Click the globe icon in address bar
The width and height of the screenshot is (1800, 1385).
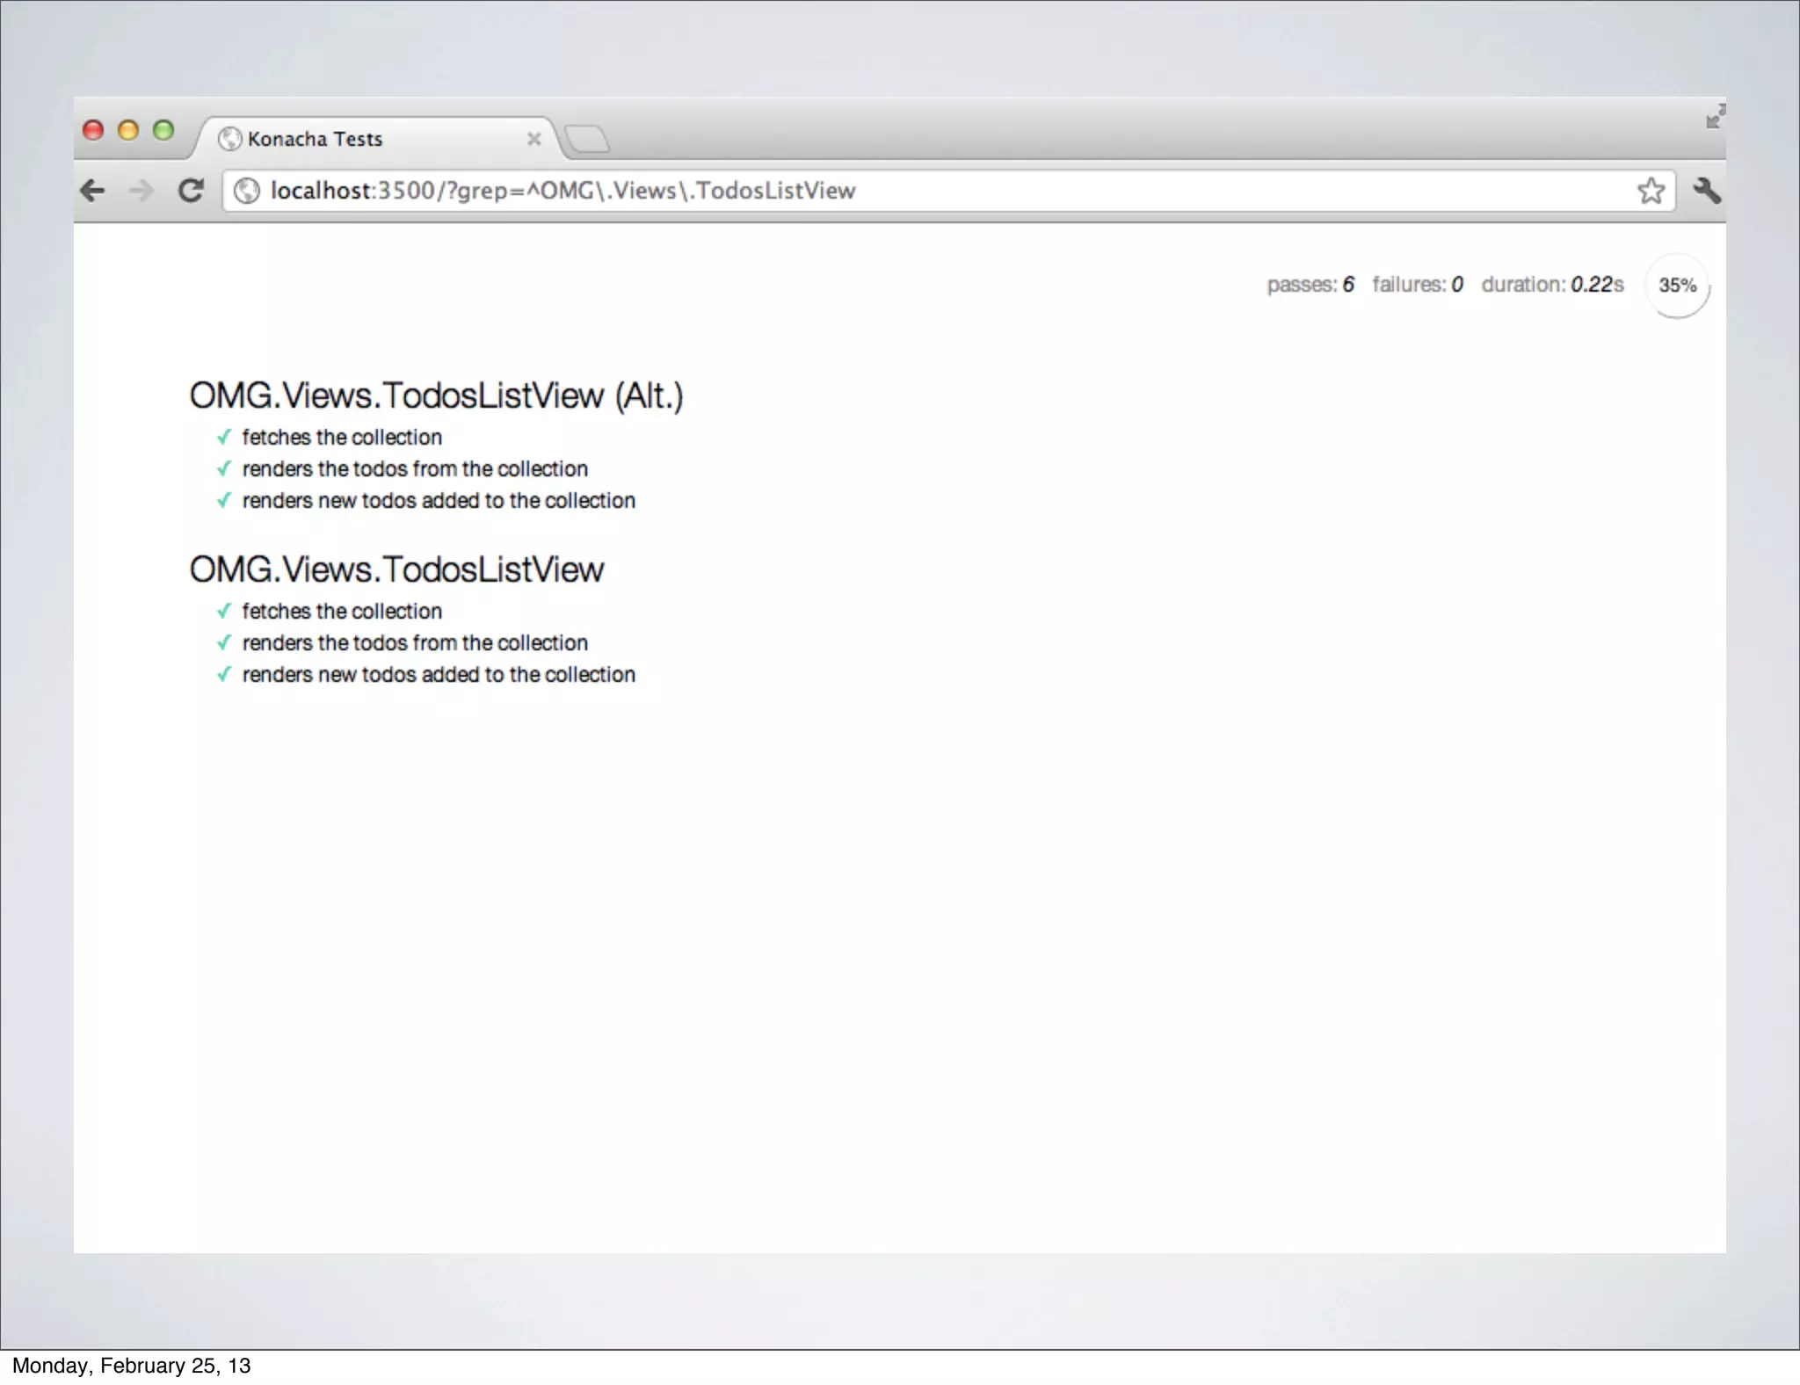click(247, 191)
